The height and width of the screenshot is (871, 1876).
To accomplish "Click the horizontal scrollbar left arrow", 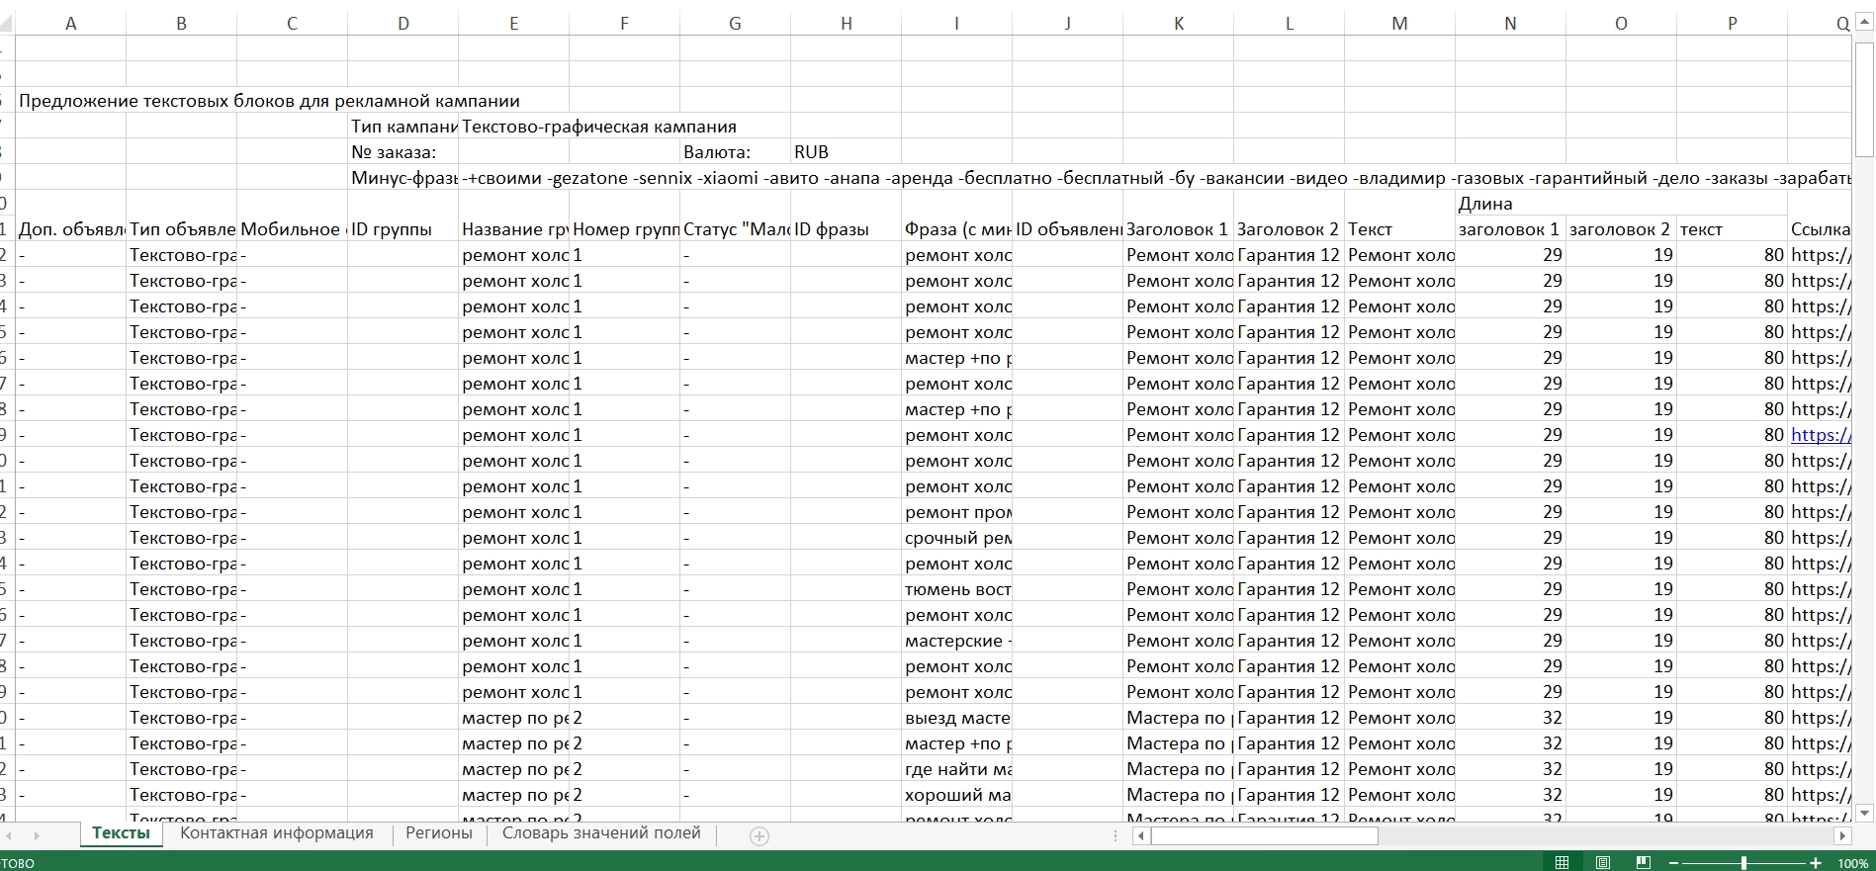I will [1140, 836].
